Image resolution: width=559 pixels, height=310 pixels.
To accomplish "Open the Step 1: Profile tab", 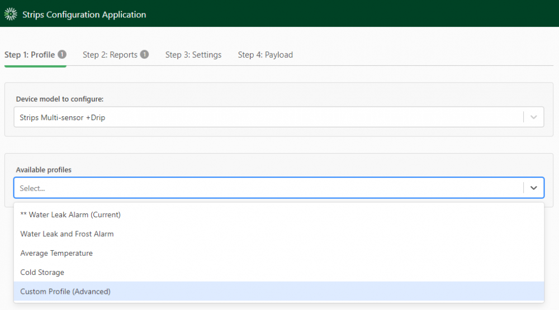I will click(x=35, y=55).
